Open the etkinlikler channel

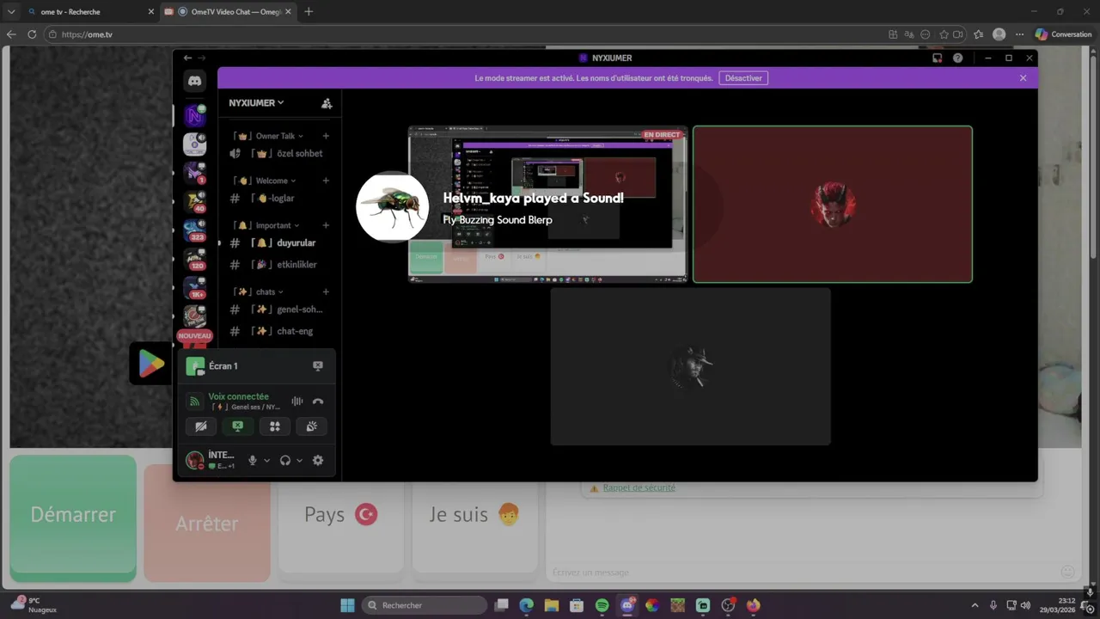click(x=280, y=265)
